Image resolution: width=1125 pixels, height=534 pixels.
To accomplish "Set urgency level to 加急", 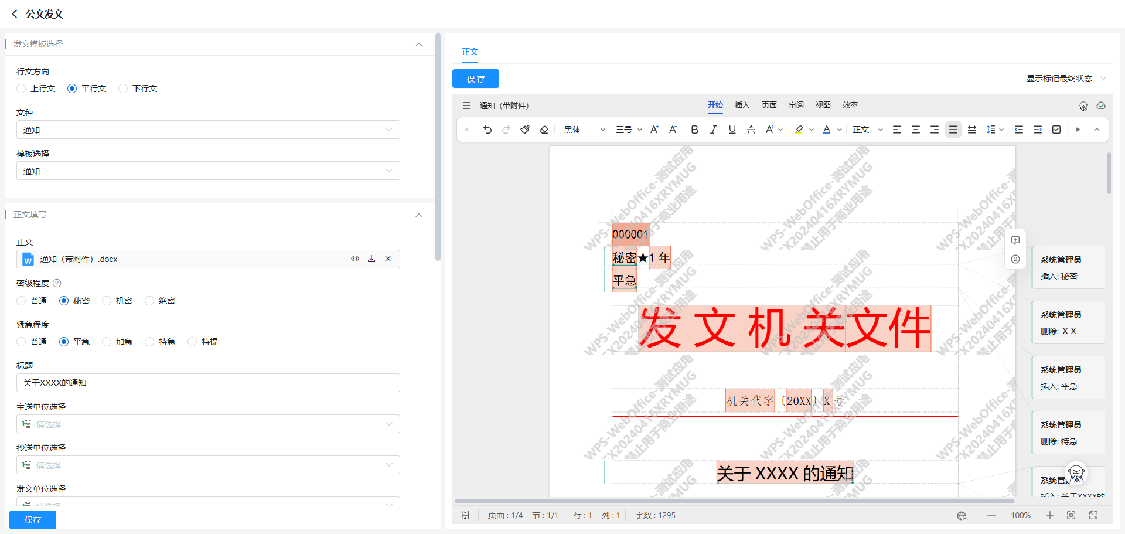I will [107, 342].
